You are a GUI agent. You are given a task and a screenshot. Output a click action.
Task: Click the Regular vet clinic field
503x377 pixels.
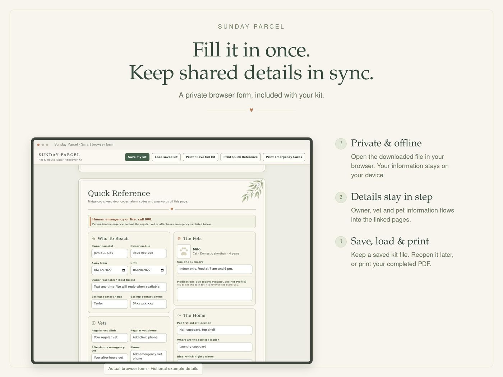[x=110, y=338]
